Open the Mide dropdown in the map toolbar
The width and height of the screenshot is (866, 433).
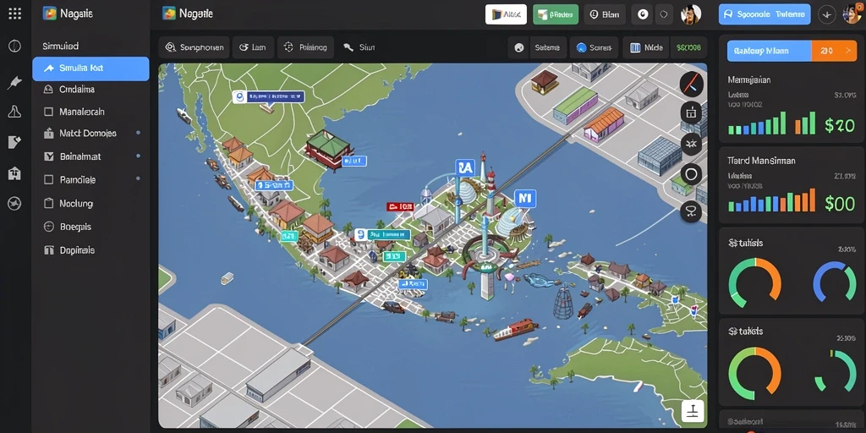645,48
